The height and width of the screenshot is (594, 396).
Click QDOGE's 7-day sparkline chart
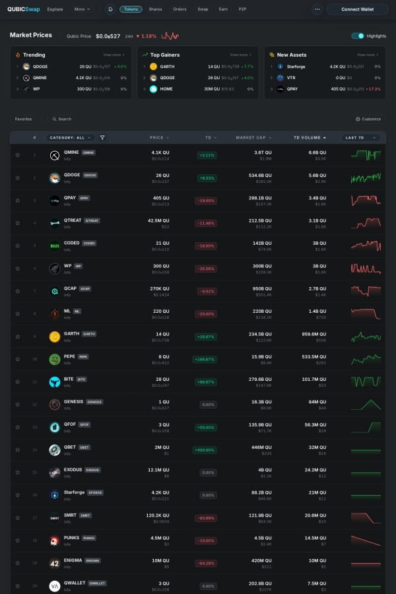click(x=366, y=178)
